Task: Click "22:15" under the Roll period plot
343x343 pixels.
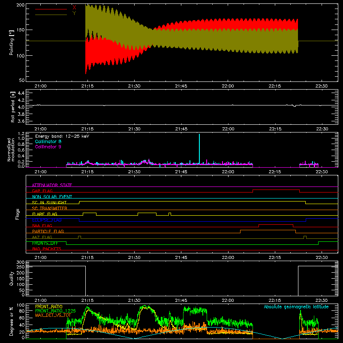Action: [275, 129]
